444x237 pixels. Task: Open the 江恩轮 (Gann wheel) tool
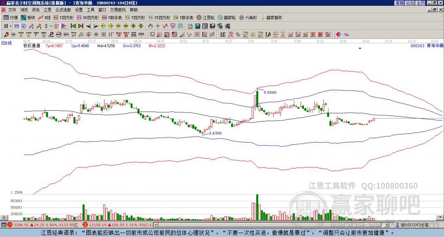207,18
